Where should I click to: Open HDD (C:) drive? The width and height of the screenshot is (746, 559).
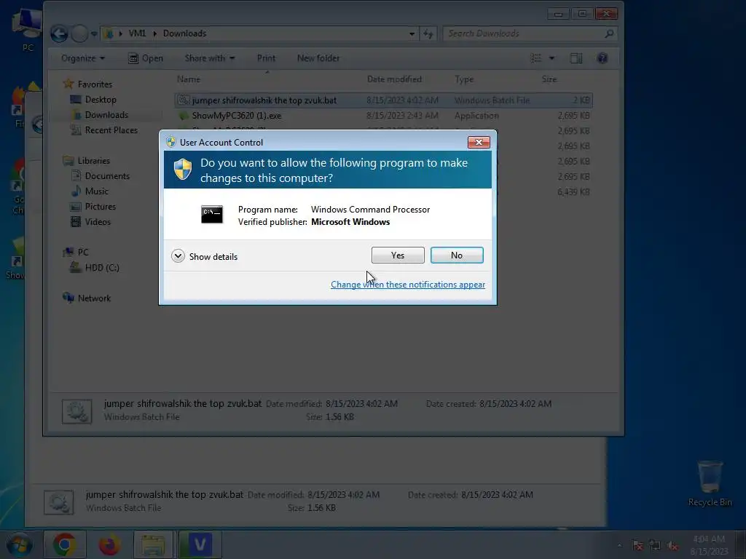coord(102,268)
